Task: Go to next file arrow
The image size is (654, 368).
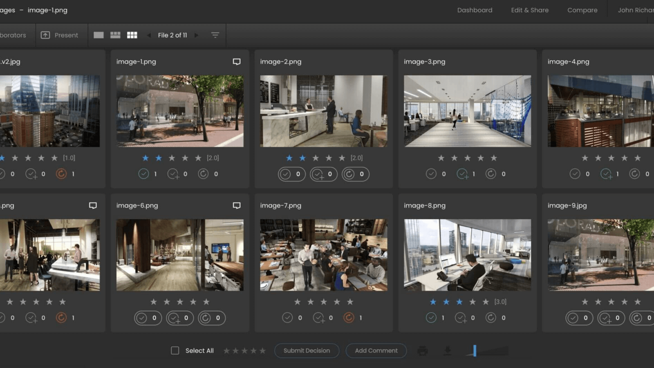Action: pyautogui.click(x=197, y=35)
